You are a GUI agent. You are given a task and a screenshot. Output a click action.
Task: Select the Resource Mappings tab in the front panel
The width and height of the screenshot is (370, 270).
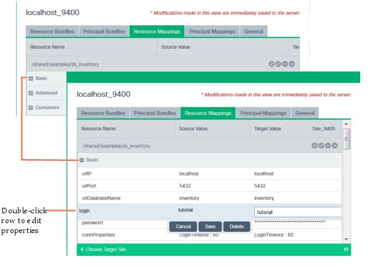[x=208, y=113]
